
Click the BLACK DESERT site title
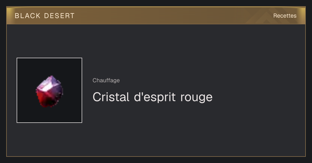[x=45, y=16]
